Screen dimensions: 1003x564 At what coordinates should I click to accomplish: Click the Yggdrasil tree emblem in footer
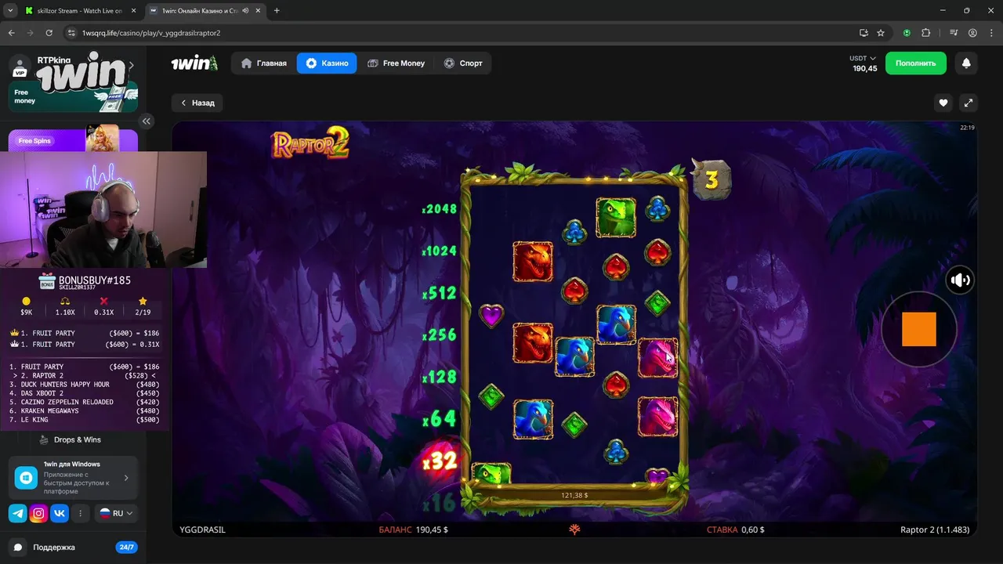[574, 530]
